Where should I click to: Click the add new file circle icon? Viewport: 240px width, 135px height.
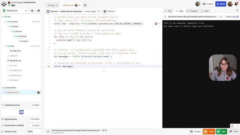32,11
